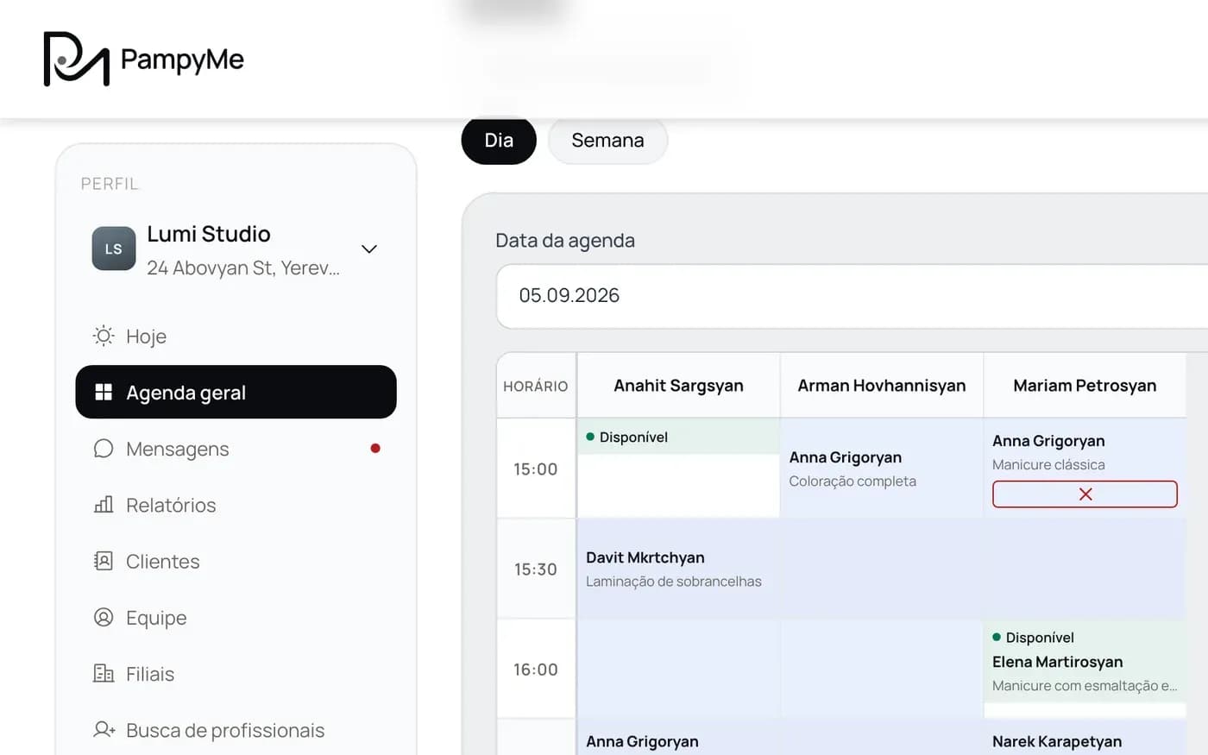This screenshot has height=755, width=1208.
Task: Open Clientes in the sidebar
Action: (236, 561)
